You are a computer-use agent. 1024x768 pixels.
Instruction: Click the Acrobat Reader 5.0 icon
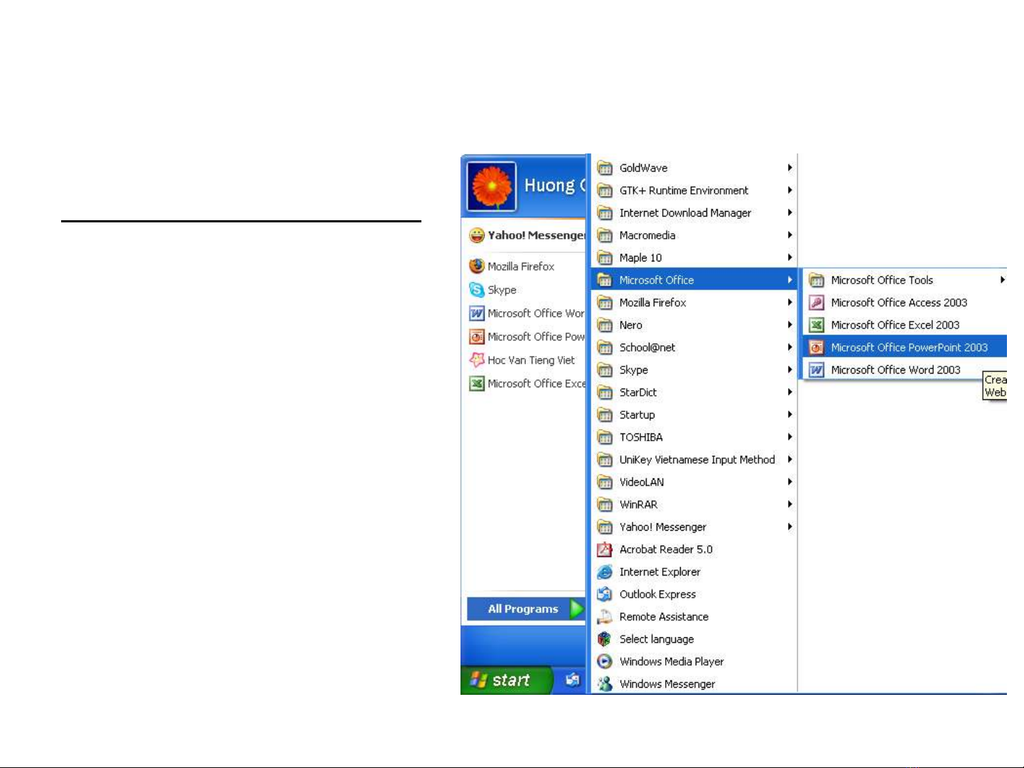[x=605, y=549]
